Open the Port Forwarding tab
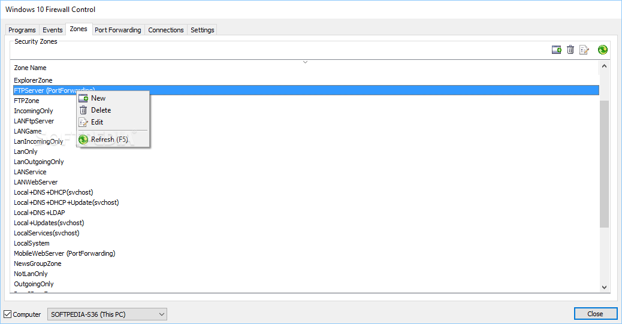622x324 pixels. pyautogui.click(x=118, y=30)
